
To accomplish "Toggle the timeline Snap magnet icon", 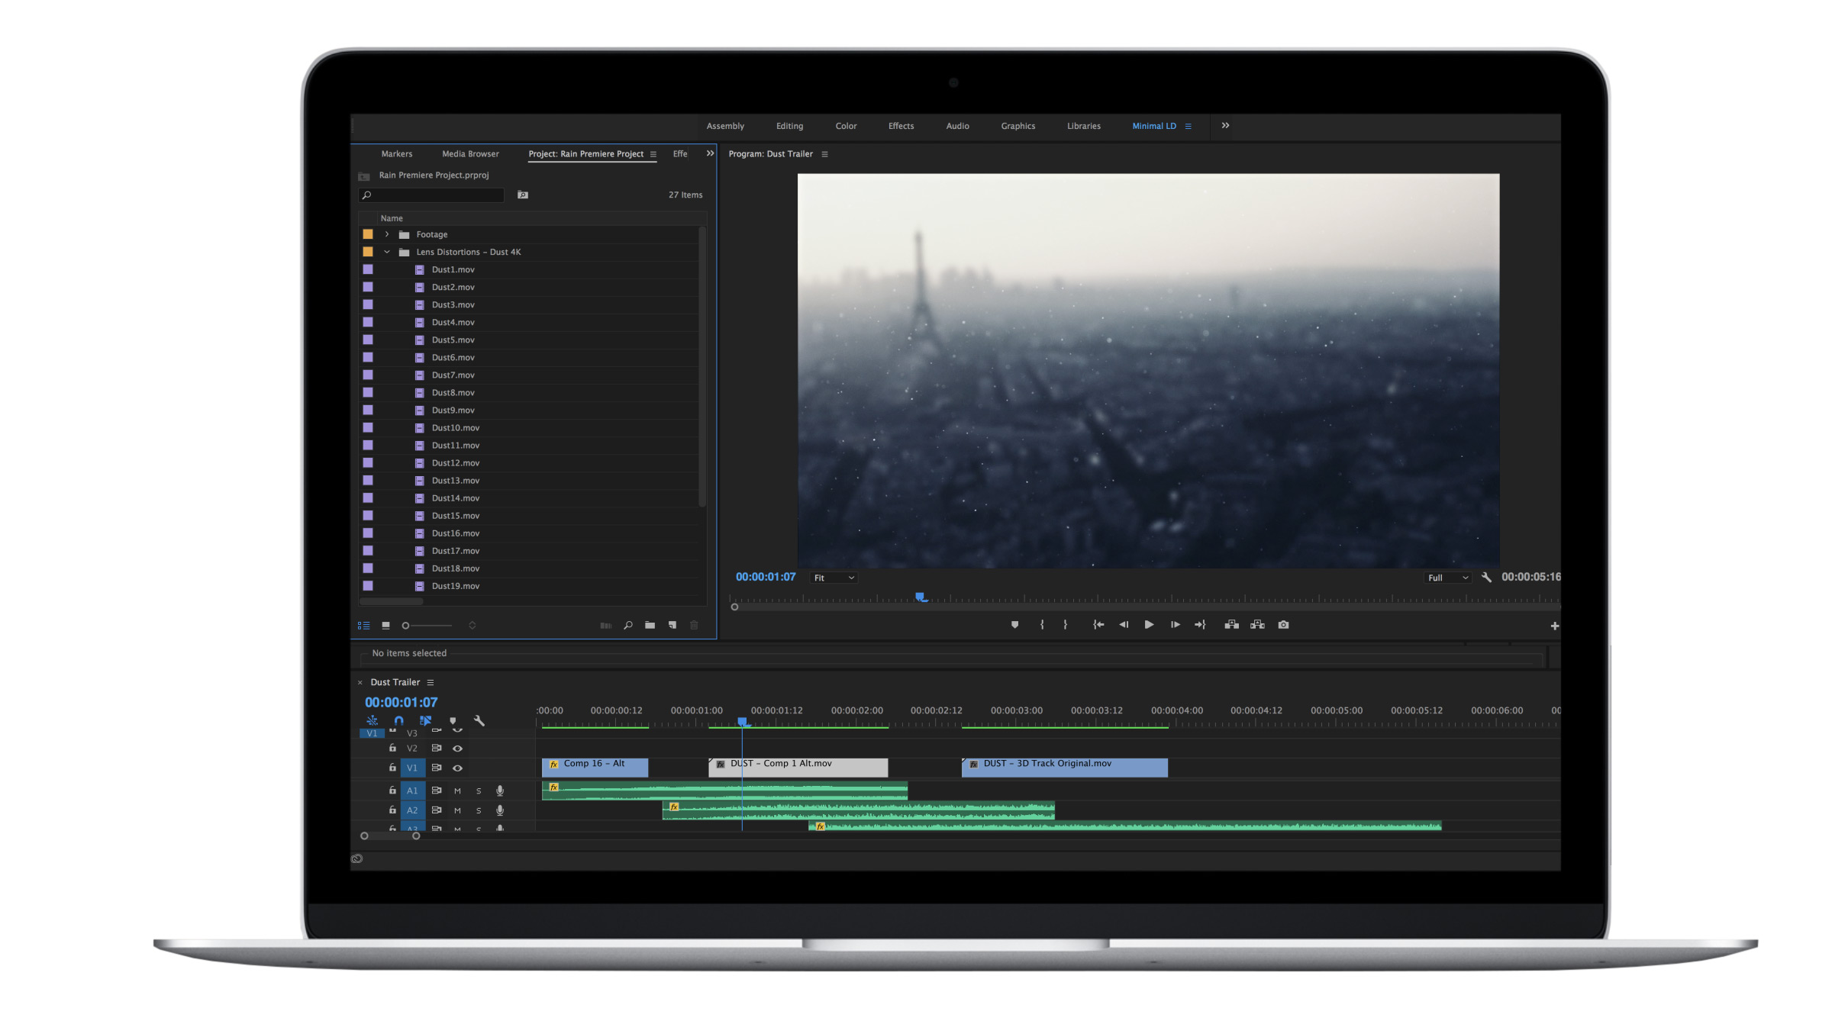I will coord(398,720).
